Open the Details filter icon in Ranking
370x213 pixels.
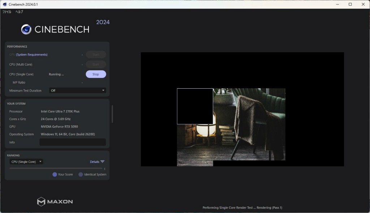click(x=103, y=162)
